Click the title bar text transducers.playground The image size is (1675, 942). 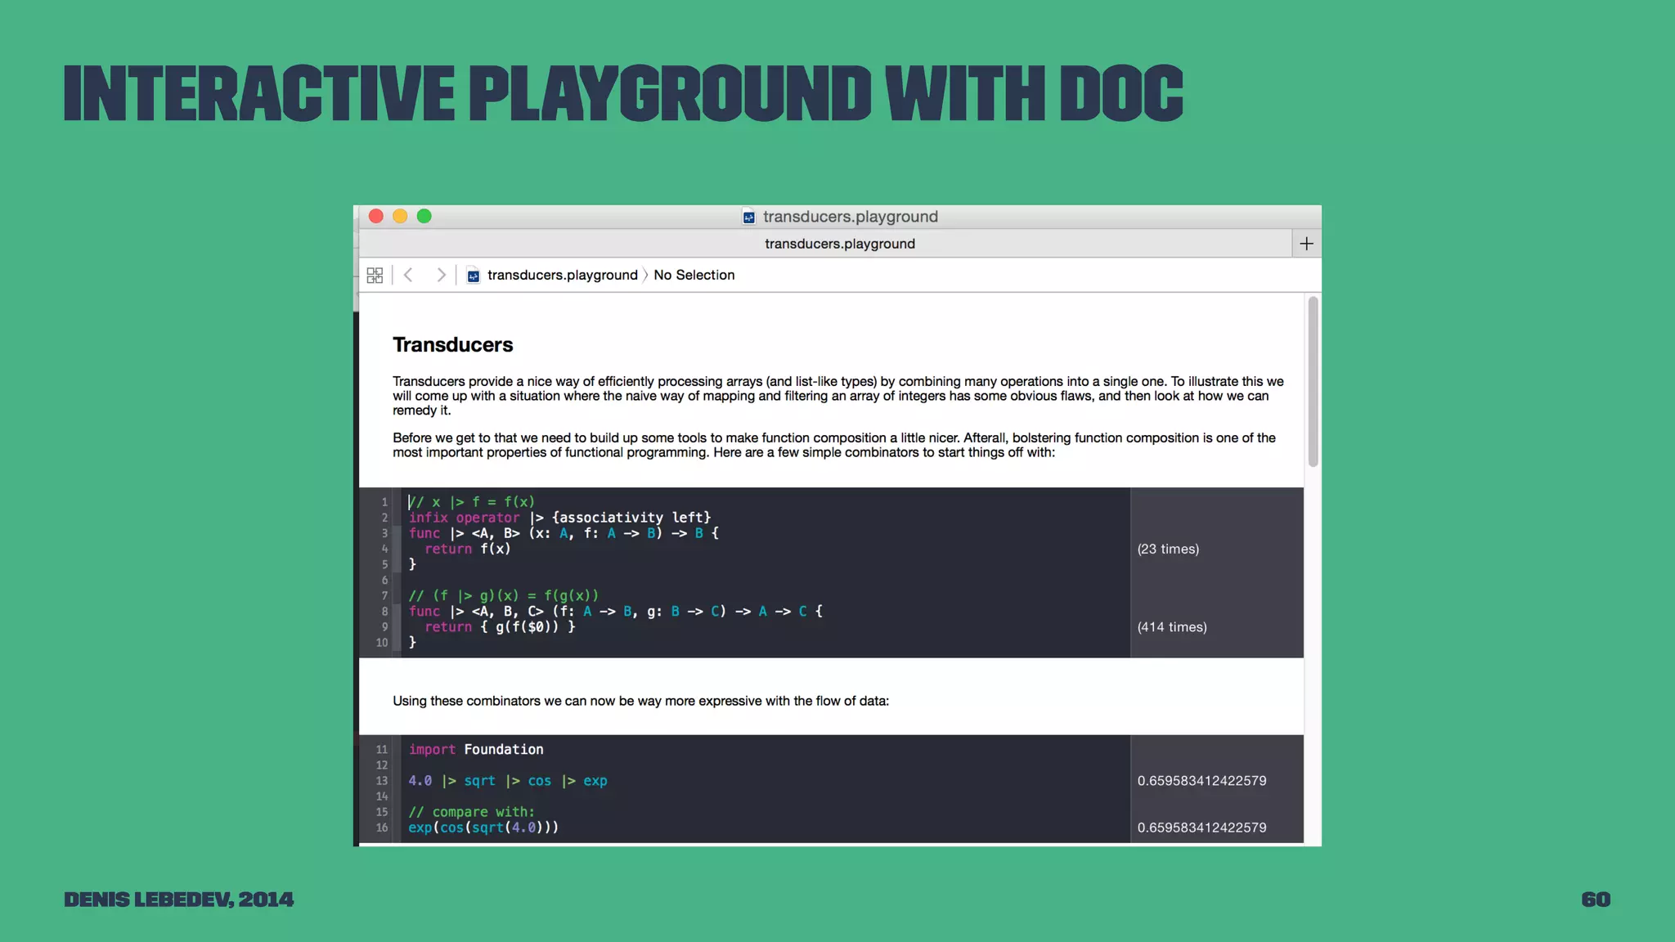[851, 217]
